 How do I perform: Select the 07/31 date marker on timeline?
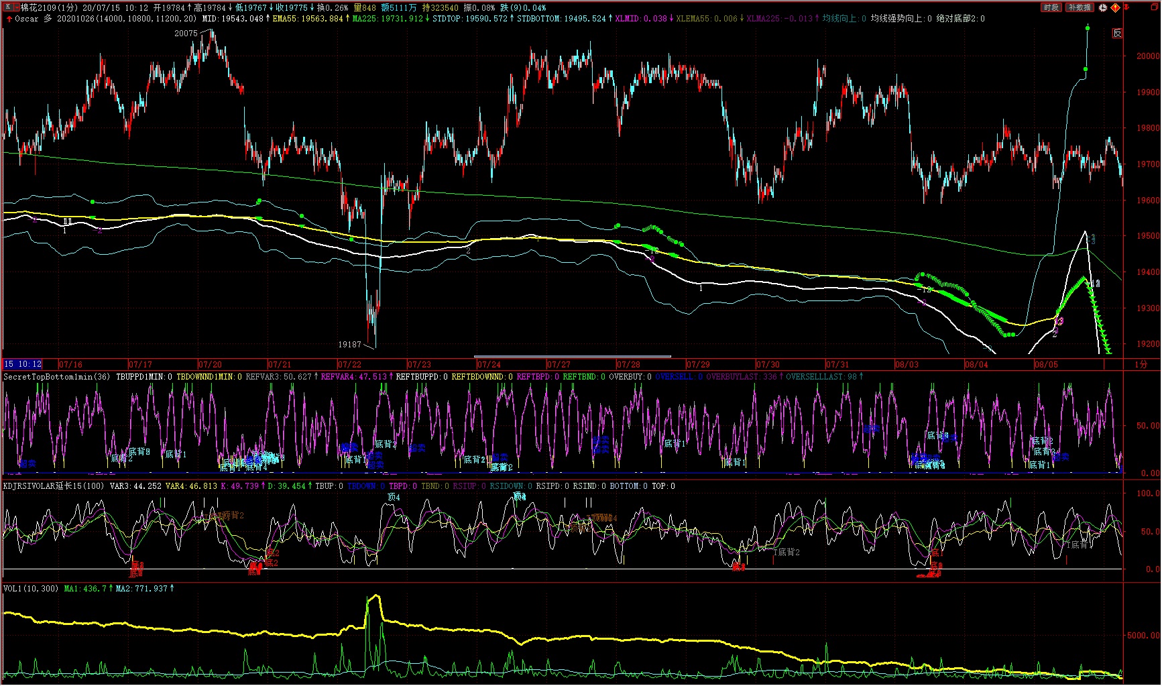837,365
